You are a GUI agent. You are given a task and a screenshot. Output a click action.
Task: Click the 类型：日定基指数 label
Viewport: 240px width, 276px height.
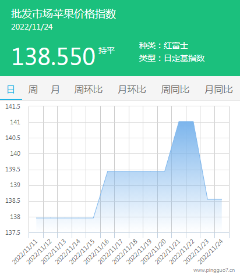(x=172, y=58)
